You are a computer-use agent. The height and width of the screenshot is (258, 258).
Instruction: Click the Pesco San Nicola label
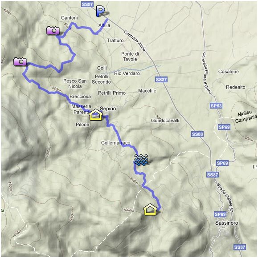[x=75, y=84]
